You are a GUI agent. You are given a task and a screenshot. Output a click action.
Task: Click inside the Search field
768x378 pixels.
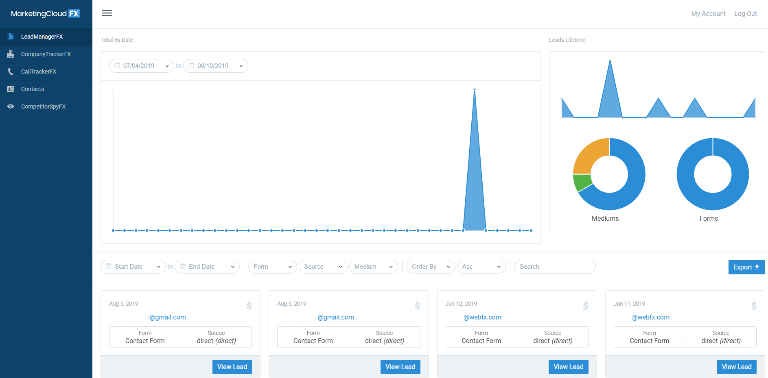[555, 267]
